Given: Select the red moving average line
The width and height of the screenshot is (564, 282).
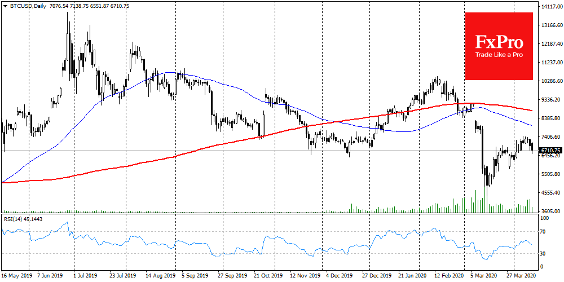Looking at the screenshot, I should click(x=226, y=143).
